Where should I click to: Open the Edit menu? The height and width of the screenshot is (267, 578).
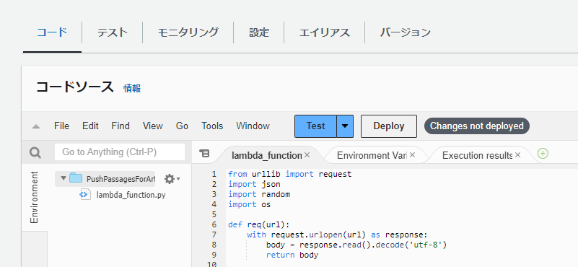point(90,126)
